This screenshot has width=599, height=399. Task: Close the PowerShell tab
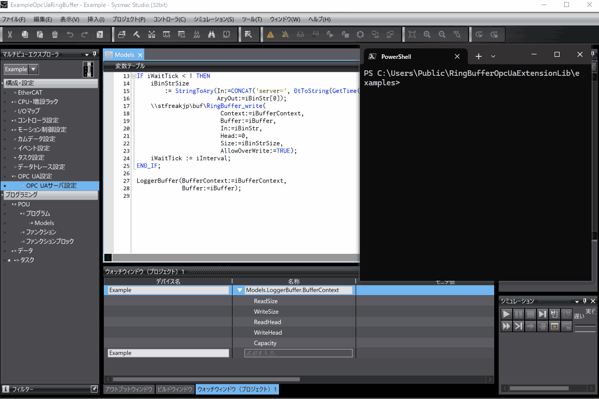click(x=457, y=56)
